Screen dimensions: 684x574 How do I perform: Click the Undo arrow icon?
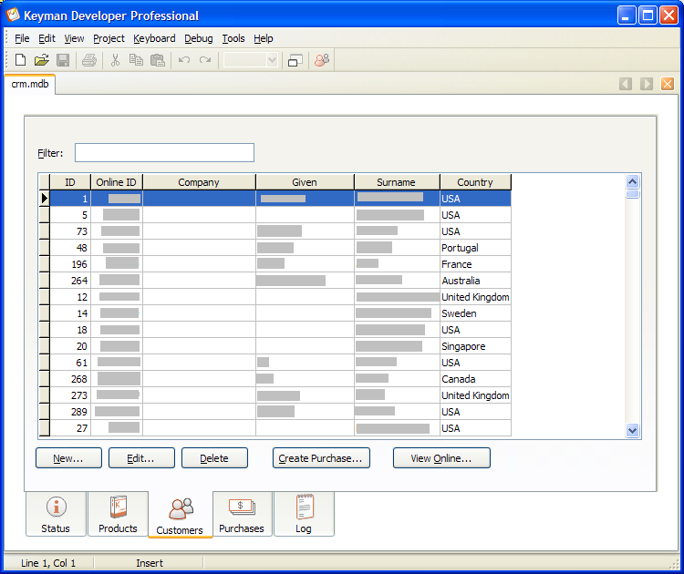183,60
